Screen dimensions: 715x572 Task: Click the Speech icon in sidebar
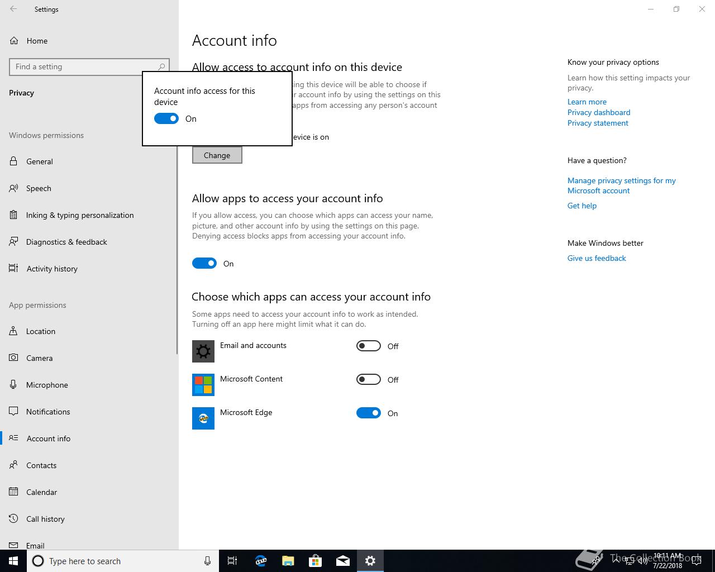[13, 188]
